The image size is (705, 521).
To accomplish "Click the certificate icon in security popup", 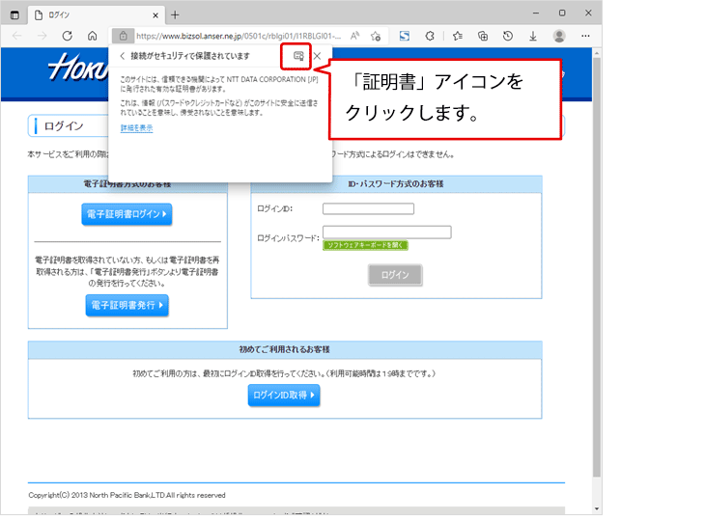I will tap(299, 56).
